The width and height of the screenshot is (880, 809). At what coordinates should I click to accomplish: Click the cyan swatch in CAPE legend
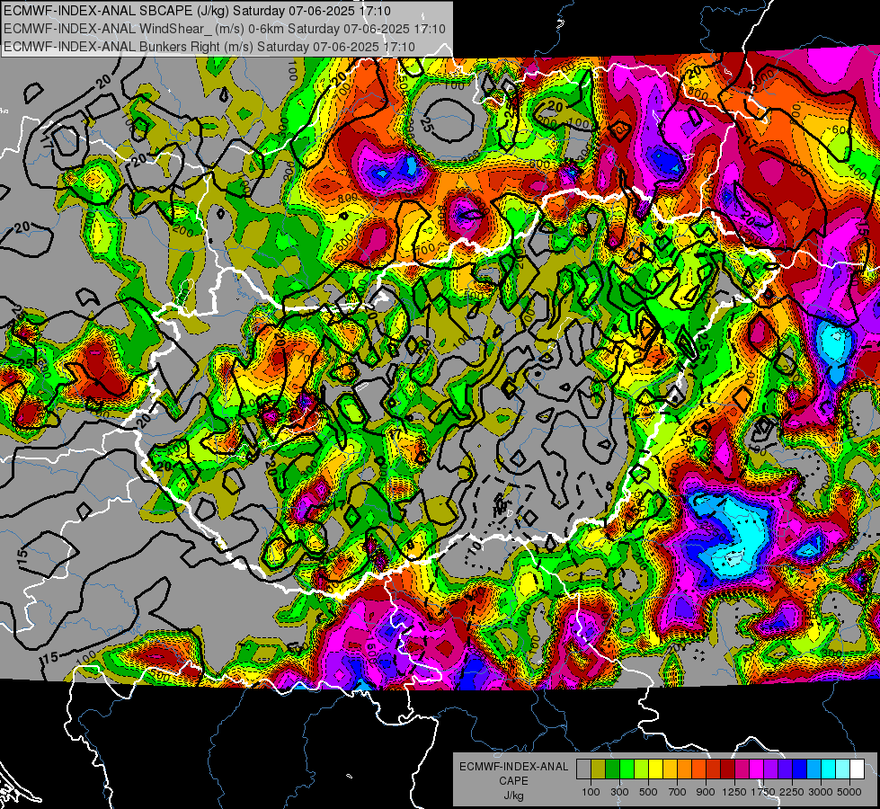pyautogui.click(x=829, y=769)
